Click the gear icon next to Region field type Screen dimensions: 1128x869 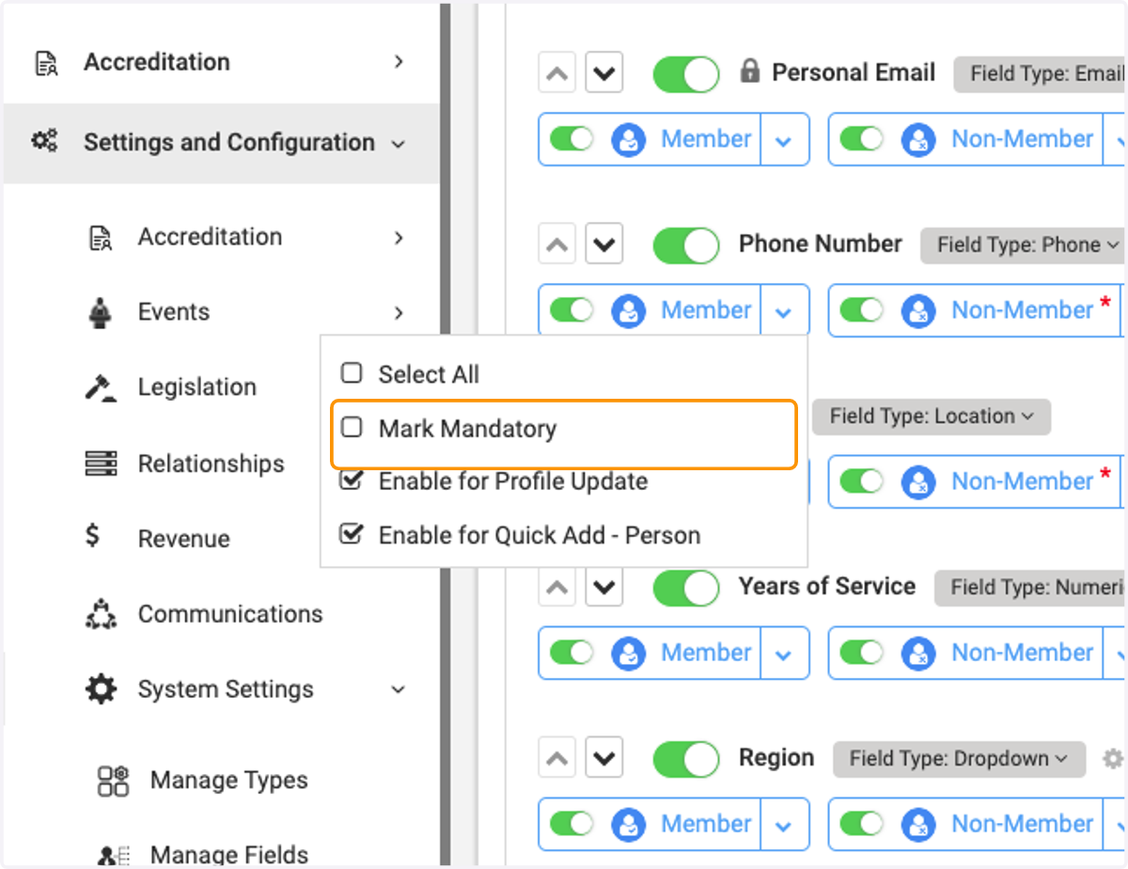tap(1113, 758)
